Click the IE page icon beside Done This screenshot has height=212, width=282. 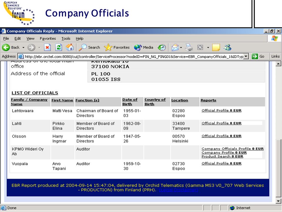pos(4,208)
